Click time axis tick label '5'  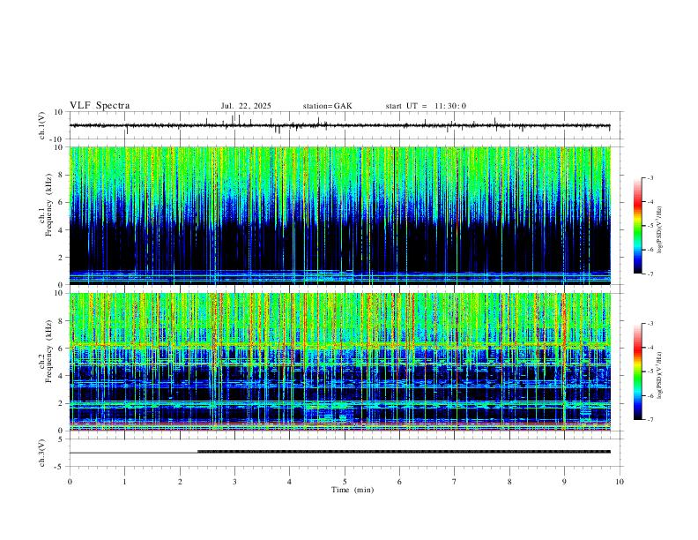click(x=345, y=482)
